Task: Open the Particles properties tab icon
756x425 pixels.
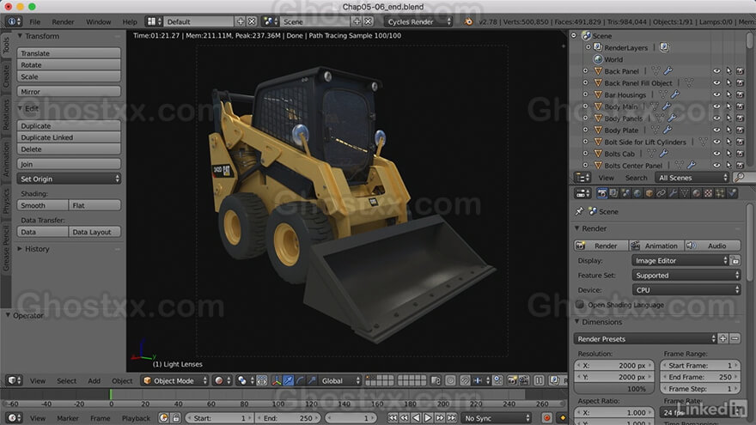Action: pos(720,193)
